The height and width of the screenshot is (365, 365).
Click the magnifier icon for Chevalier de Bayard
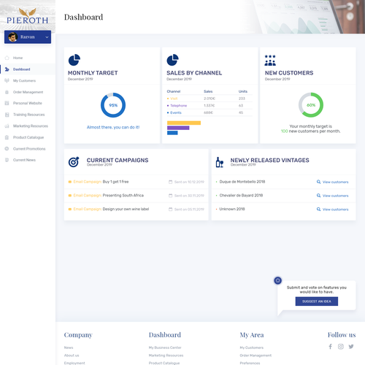coord(318,196)
